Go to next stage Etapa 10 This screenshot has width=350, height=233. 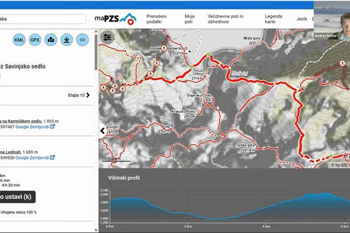(79, 95)
